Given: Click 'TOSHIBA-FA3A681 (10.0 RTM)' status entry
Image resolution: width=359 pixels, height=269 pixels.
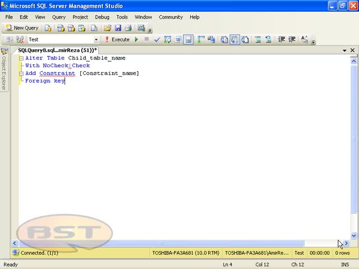Looking at the screenshot, I should click(186, 253).
